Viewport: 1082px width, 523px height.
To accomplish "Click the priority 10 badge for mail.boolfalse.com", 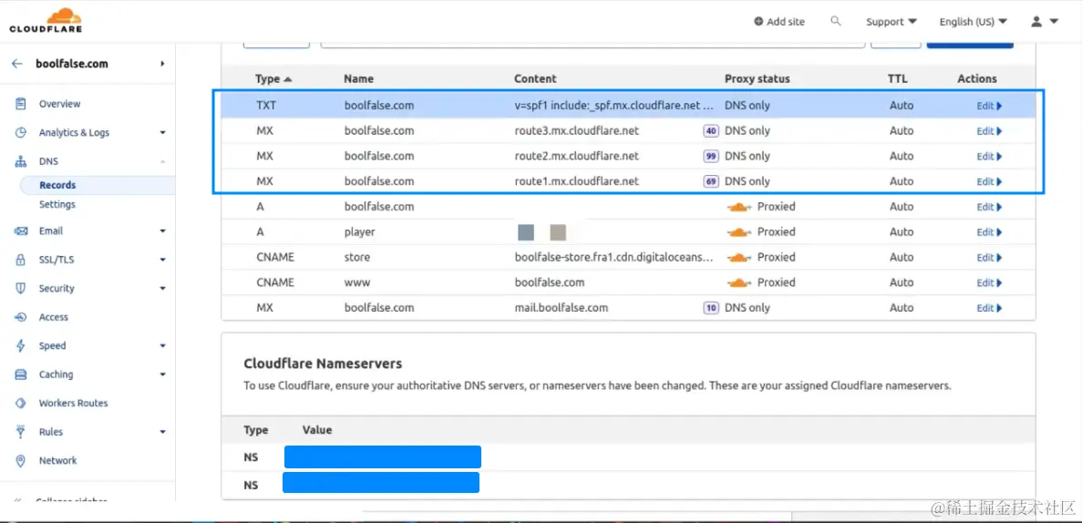I will [x=710, y=308].
